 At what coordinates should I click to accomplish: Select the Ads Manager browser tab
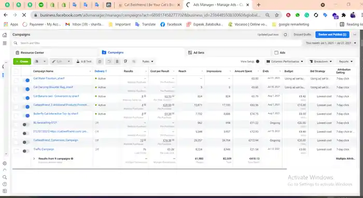[218, 5]
